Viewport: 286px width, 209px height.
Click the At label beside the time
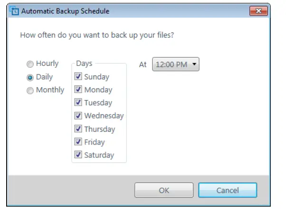pyautogui.click(x=143, y=64)
